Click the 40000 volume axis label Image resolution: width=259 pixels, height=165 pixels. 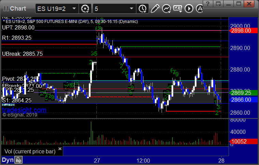point(238,132)
